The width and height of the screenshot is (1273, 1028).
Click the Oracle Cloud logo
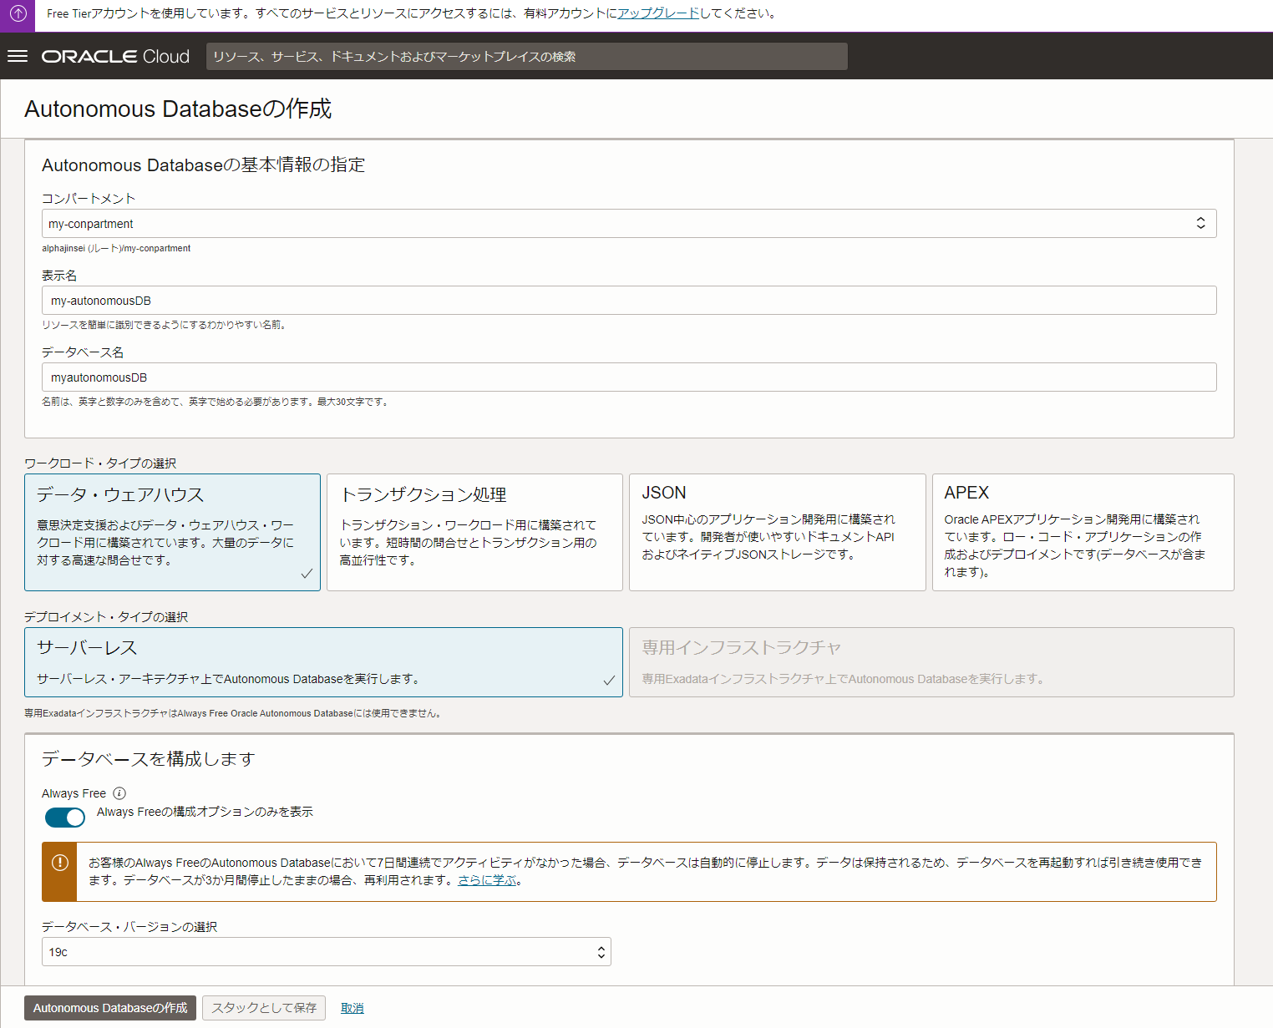115,56
